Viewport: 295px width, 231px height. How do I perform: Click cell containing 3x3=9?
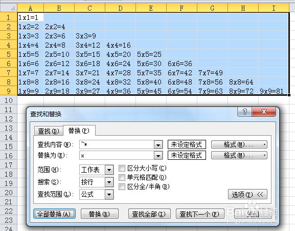90,36
